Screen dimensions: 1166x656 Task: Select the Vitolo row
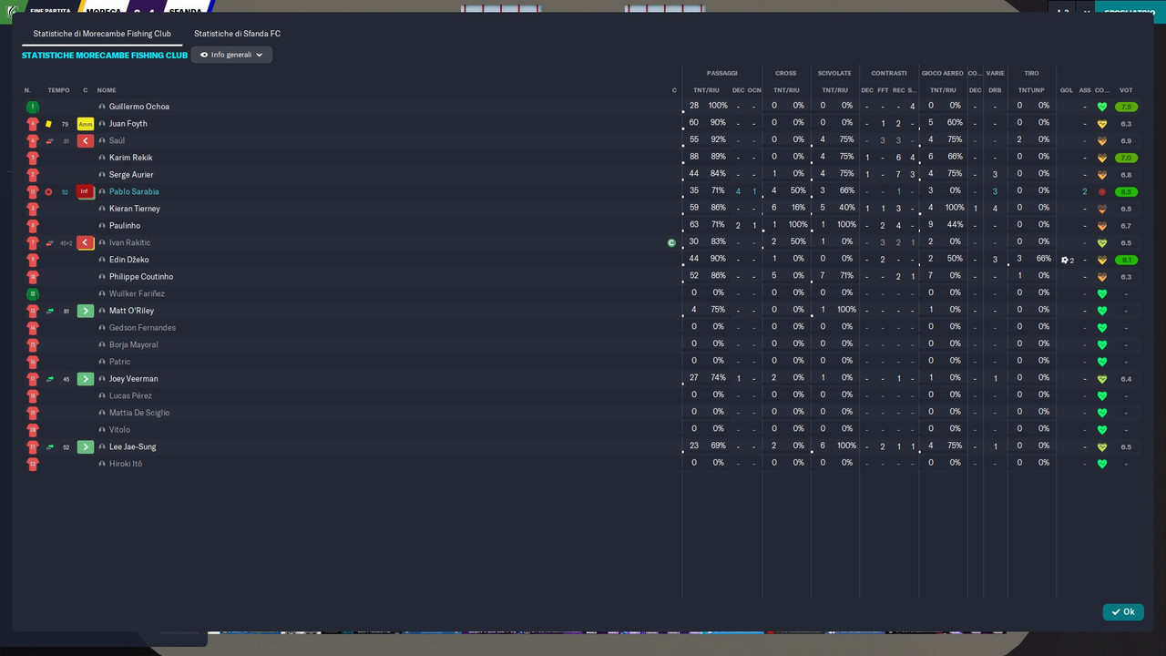(x=583, y=430)
